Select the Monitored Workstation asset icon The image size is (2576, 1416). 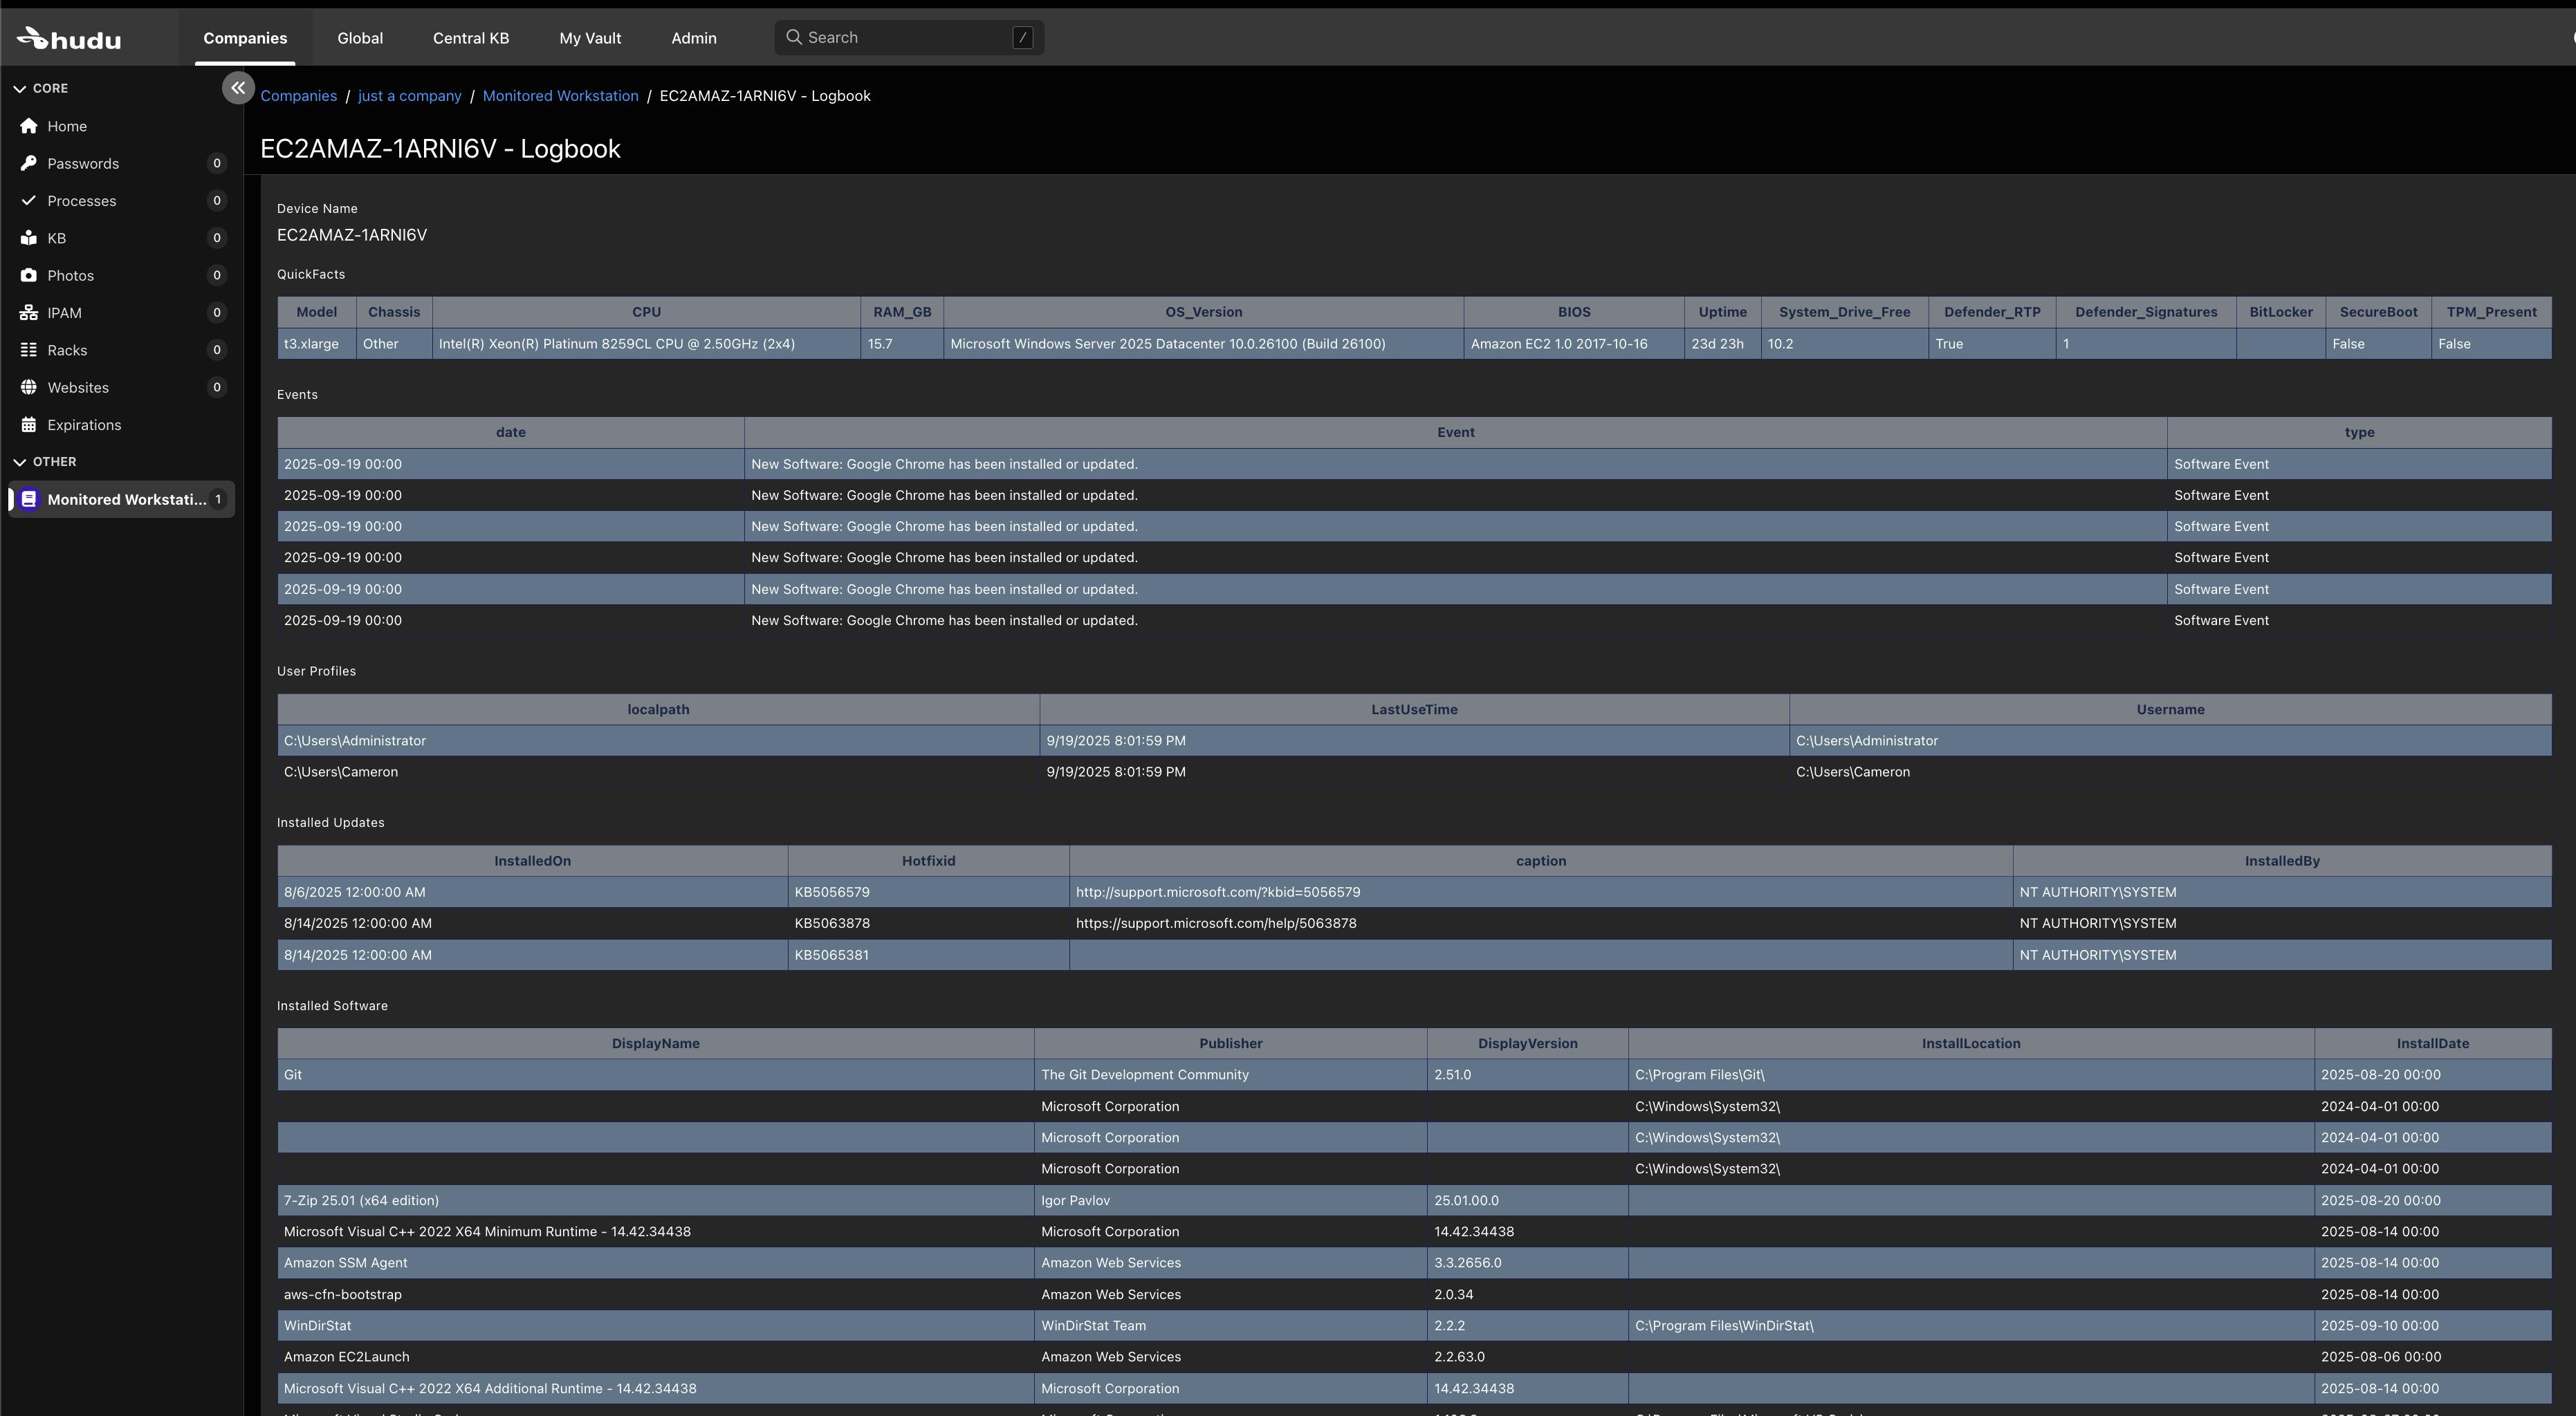[x=28, y=499]
